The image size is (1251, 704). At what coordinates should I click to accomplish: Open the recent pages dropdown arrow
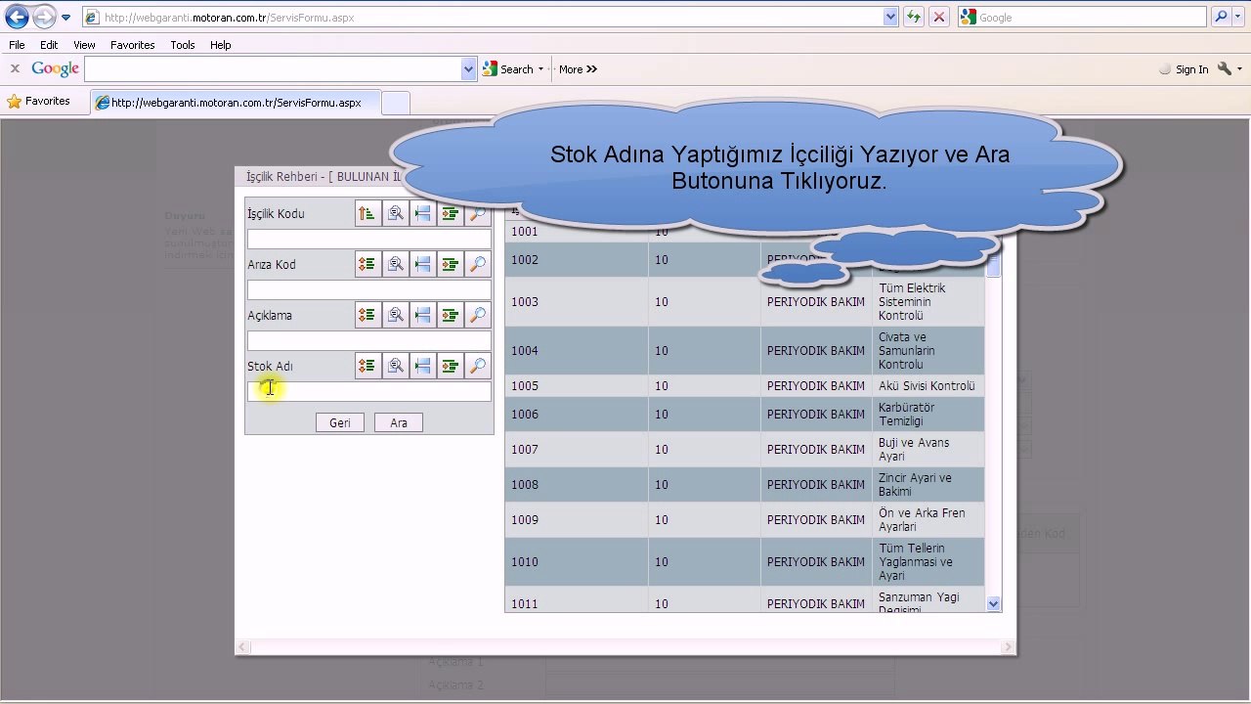tap(65, 18)
